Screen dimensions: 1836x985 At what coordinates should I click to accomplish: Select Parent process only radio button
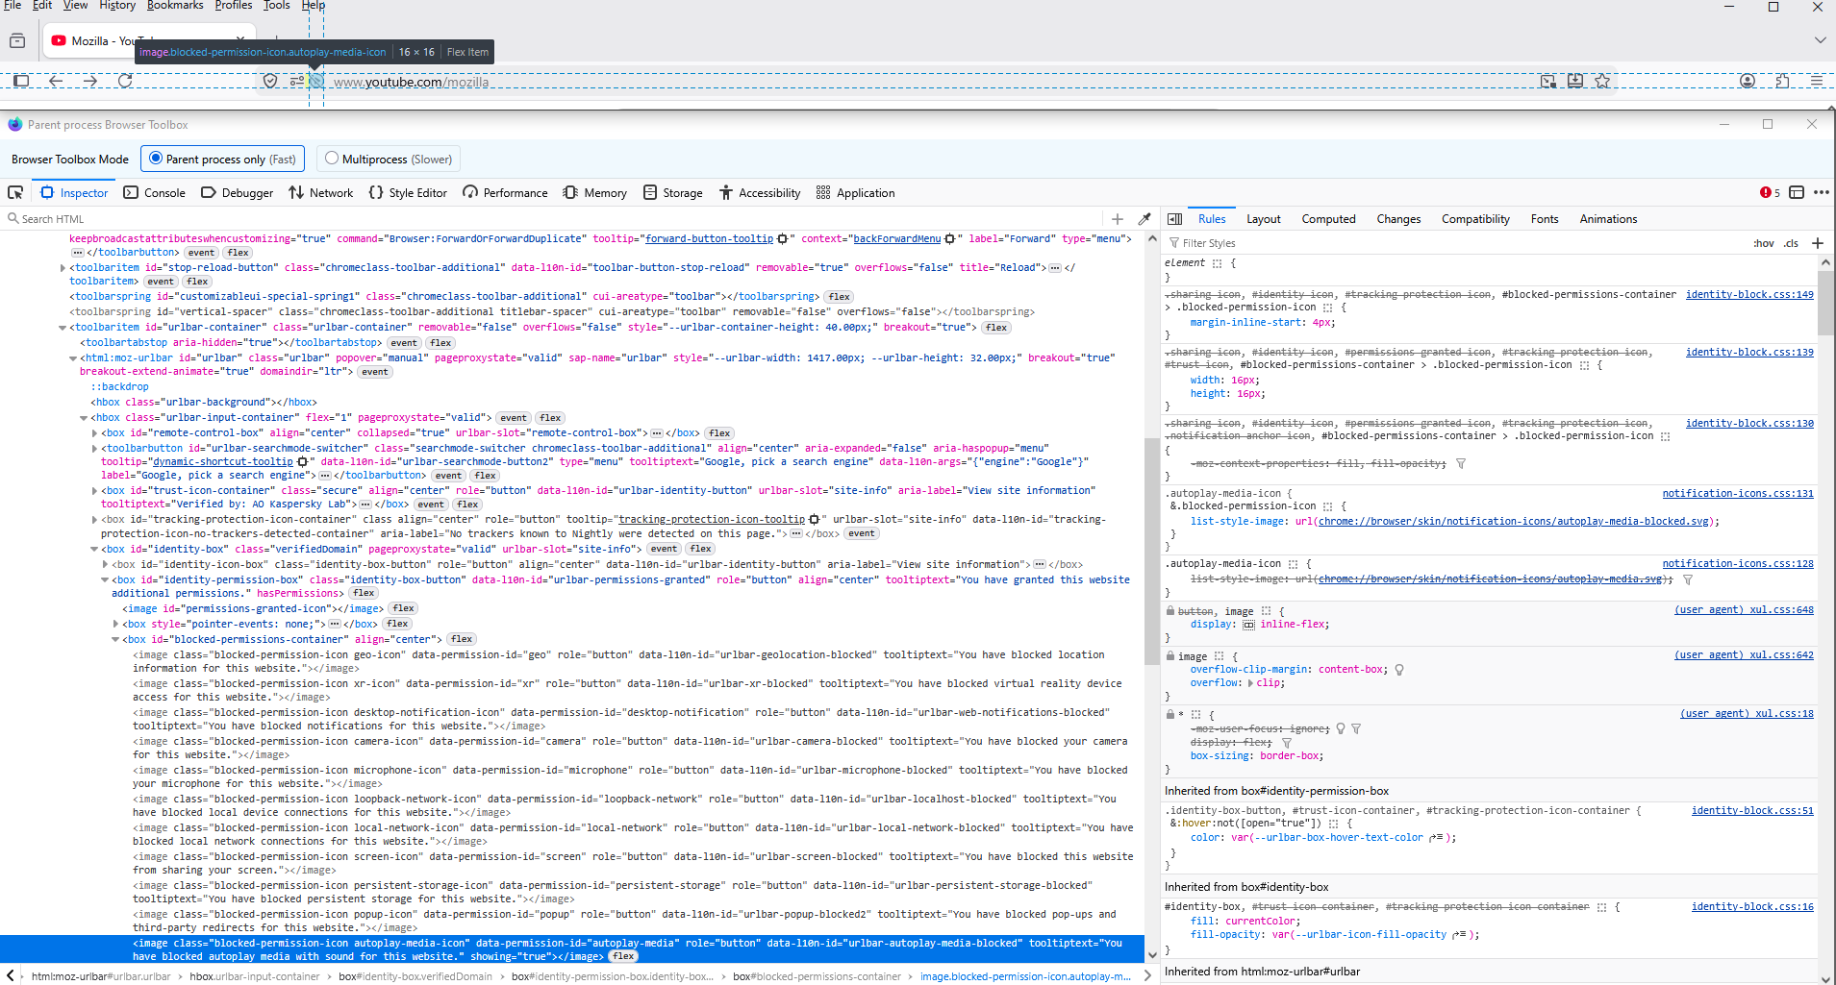coord(156,159)
